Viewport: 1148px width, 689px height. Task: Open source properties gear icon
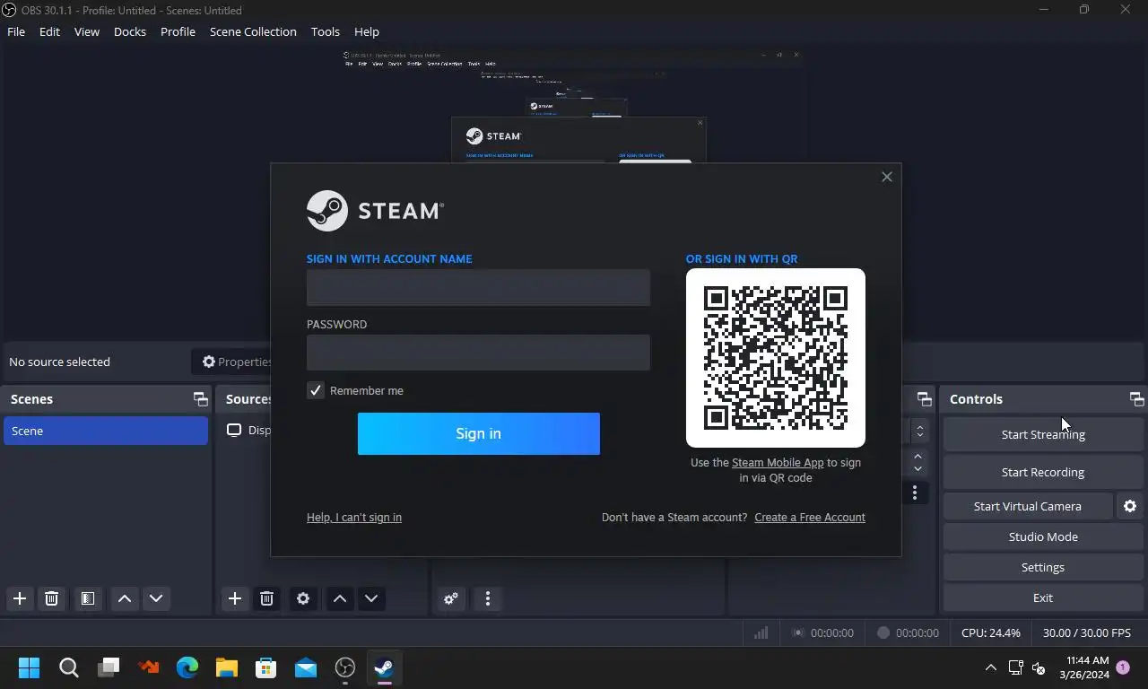pyautogui.click(x=303, y=598)
